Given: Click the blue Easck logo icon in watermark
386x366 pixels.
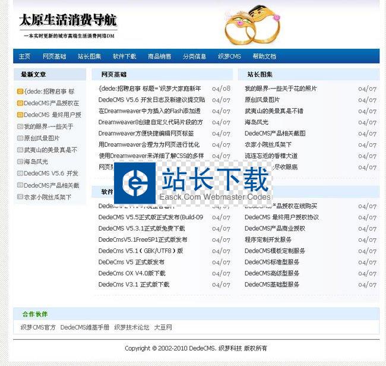Looking at the screenshot, I should [135, 182].
